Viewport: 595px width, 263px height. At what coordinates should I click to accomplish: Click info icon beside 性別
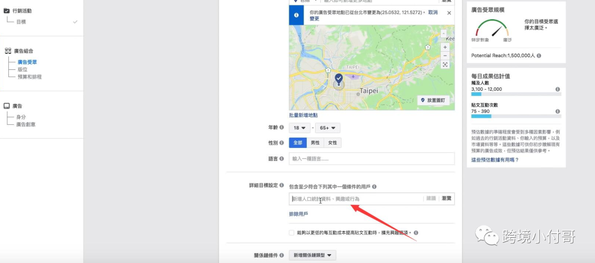pyautogui.click(x=282, y=143)
